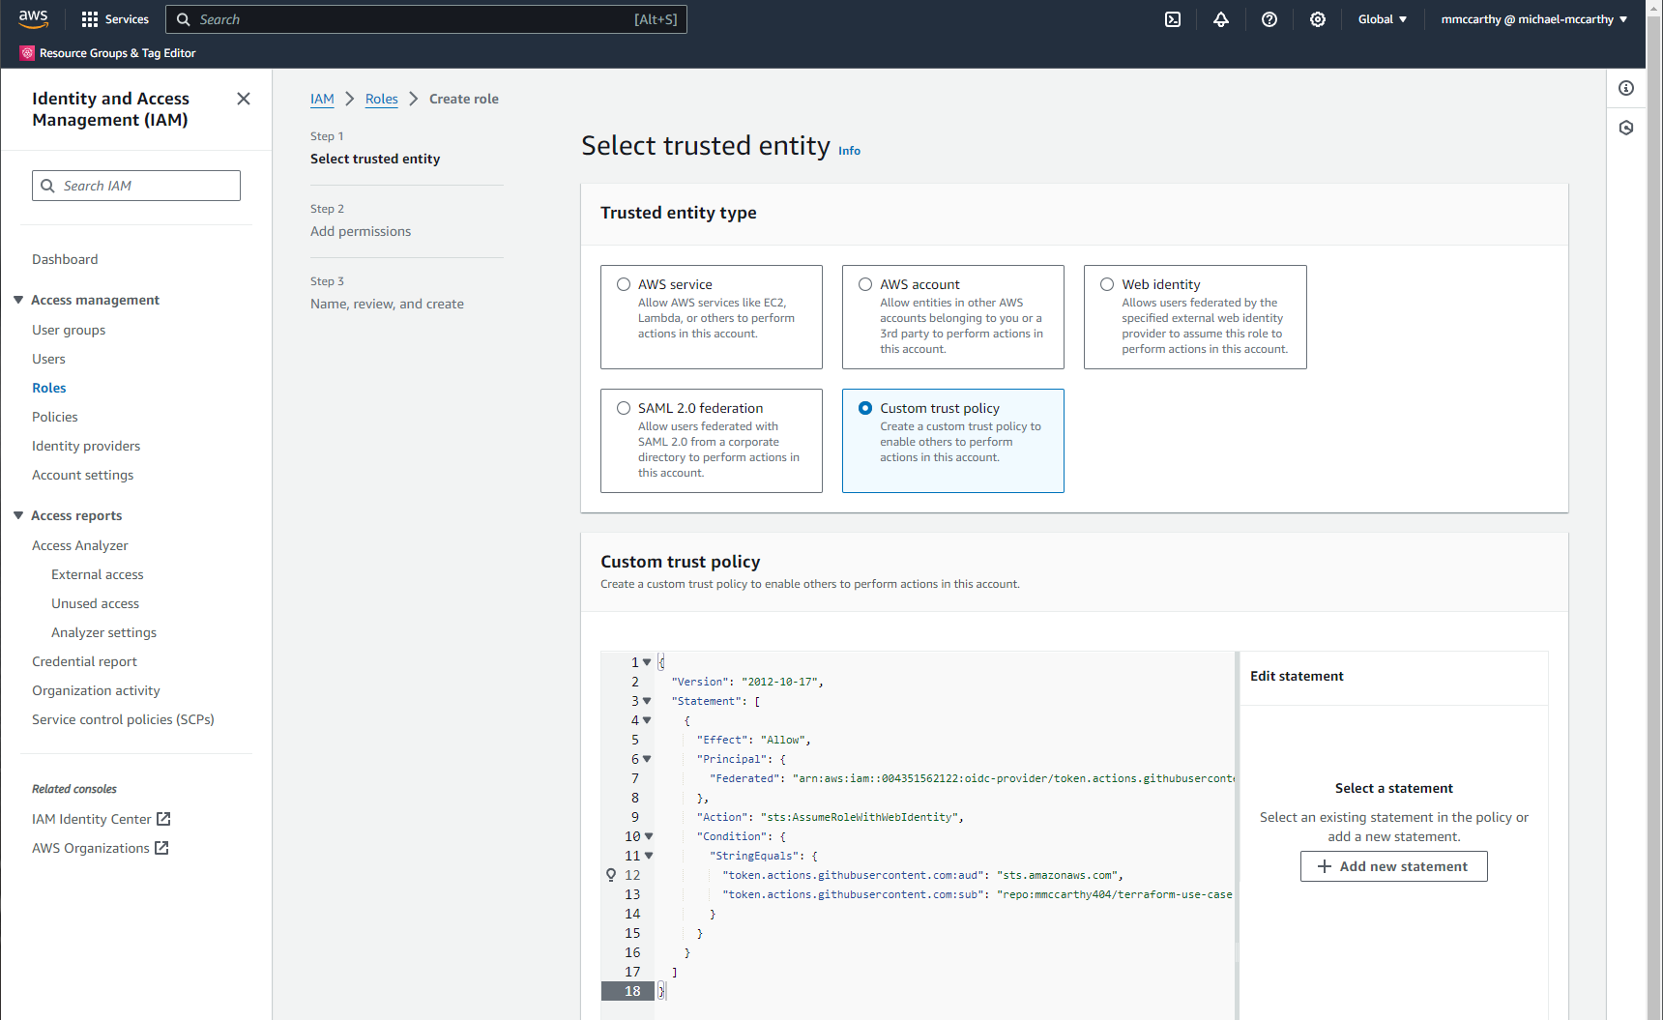
Task: Open Access Analyzer in the sidebar
Action: click(x=80, y=545)
